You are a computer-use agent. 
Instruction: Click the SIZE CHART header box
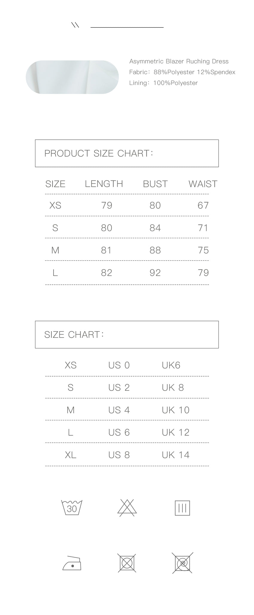click(127, 335)
